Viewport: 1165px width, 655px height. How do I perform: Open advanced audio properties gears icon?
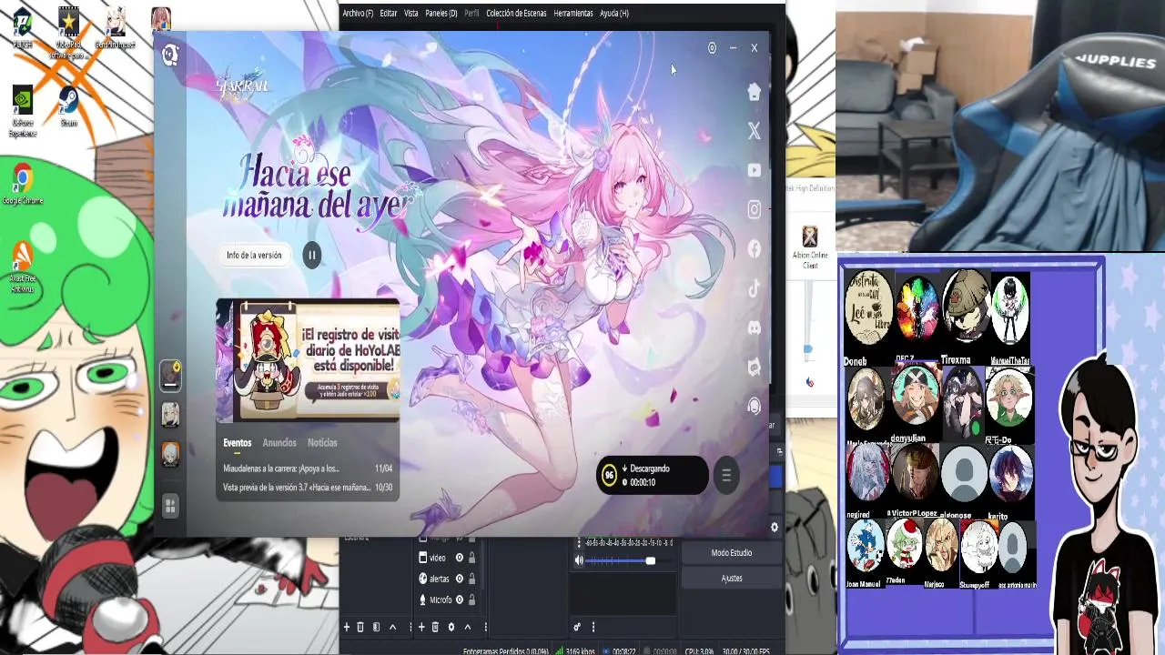[577, 627]
